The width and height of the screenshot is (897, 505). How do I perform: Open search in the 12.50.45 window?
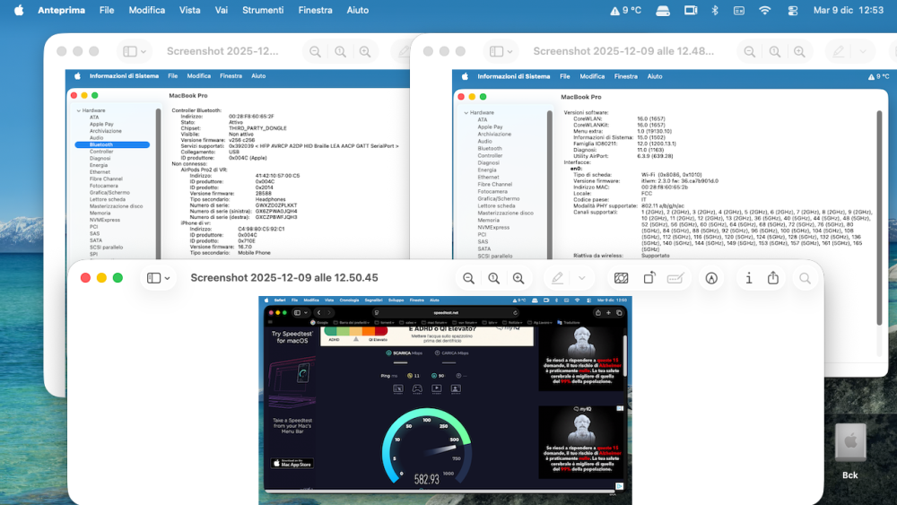pyautogui.click(x=805, y=279)
